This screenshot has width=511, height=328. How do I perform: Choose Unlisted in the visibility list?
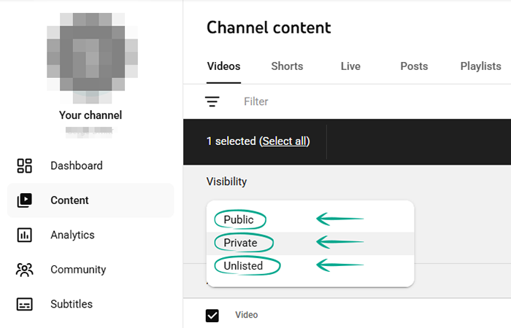243,266
